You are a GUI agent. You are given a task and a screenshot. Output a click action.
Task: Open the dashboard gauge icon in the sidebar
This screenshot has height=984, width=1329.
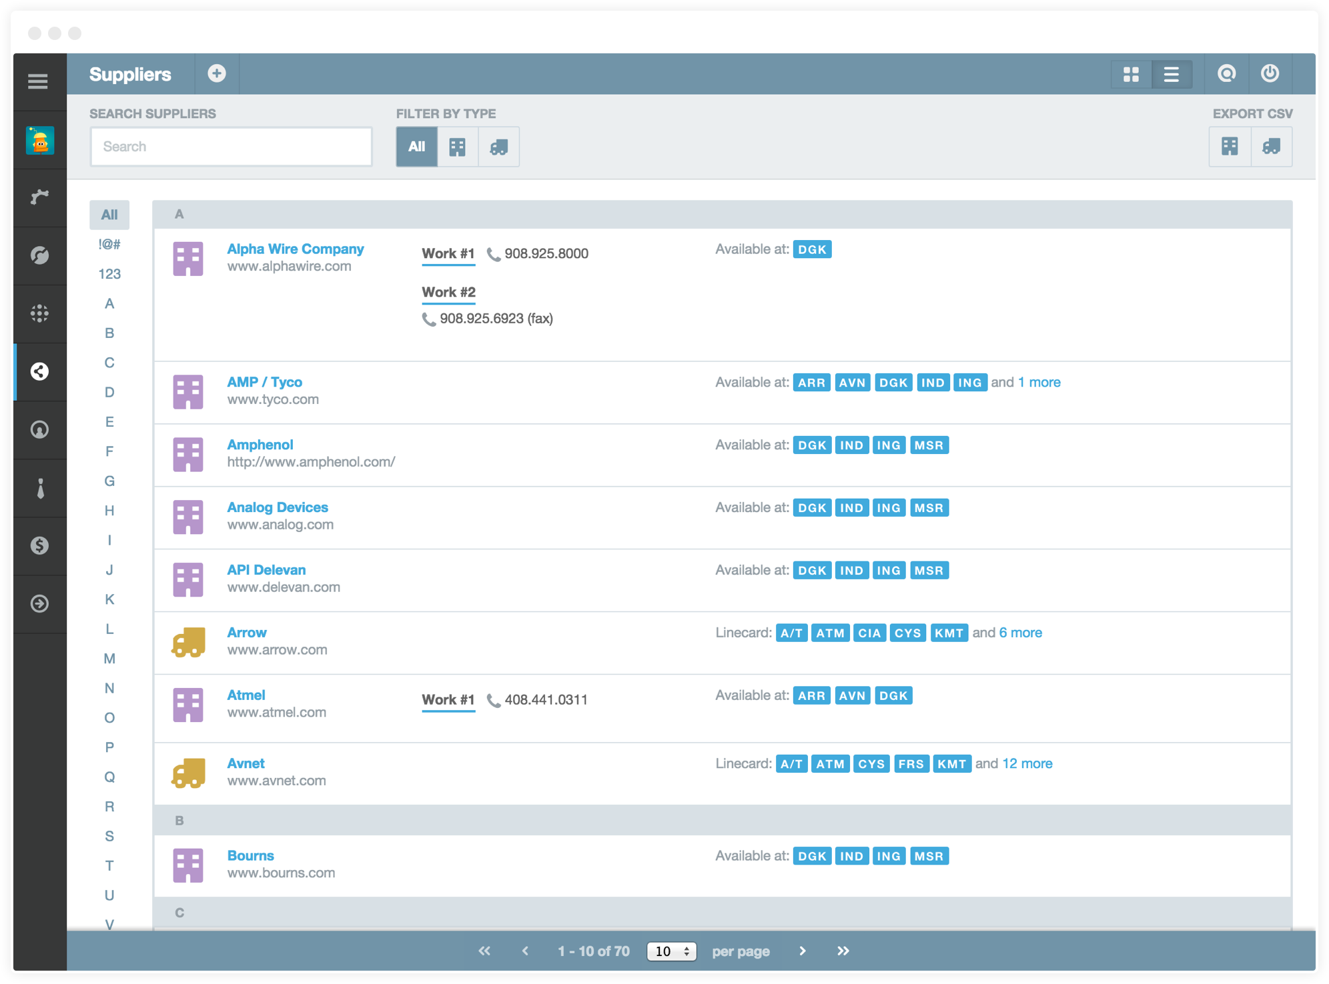[39, 255]
